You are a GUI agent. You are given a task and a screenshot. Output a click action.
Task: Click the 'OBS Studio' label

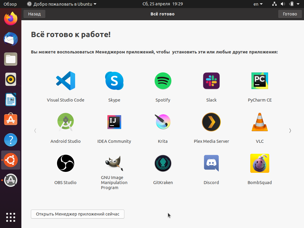coord(66,183)
